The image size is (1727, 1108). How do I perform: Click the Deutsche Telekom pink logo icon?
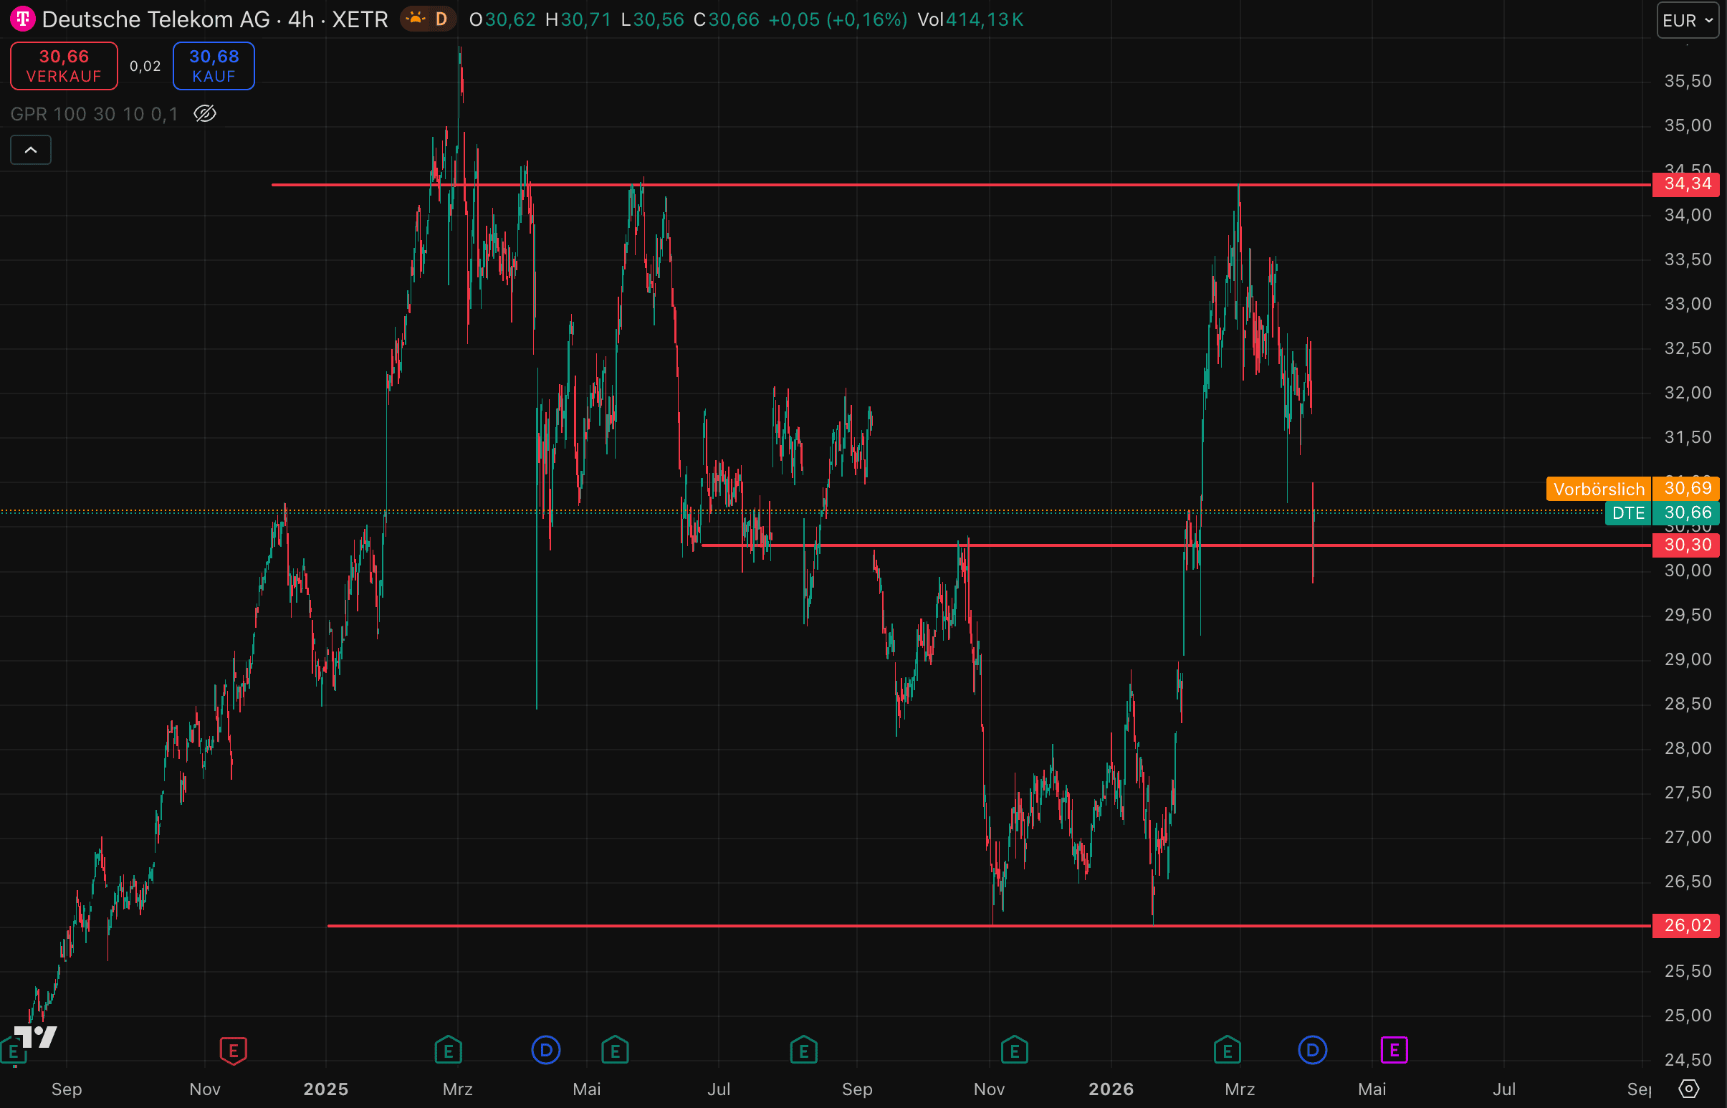tap(22, 19)
